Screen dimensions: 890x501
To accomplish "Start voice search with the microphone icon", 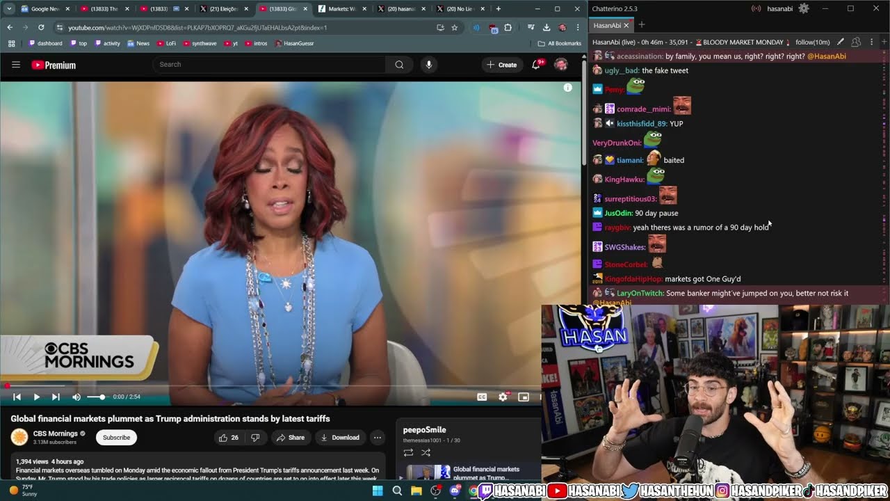I will pos(428,65).
